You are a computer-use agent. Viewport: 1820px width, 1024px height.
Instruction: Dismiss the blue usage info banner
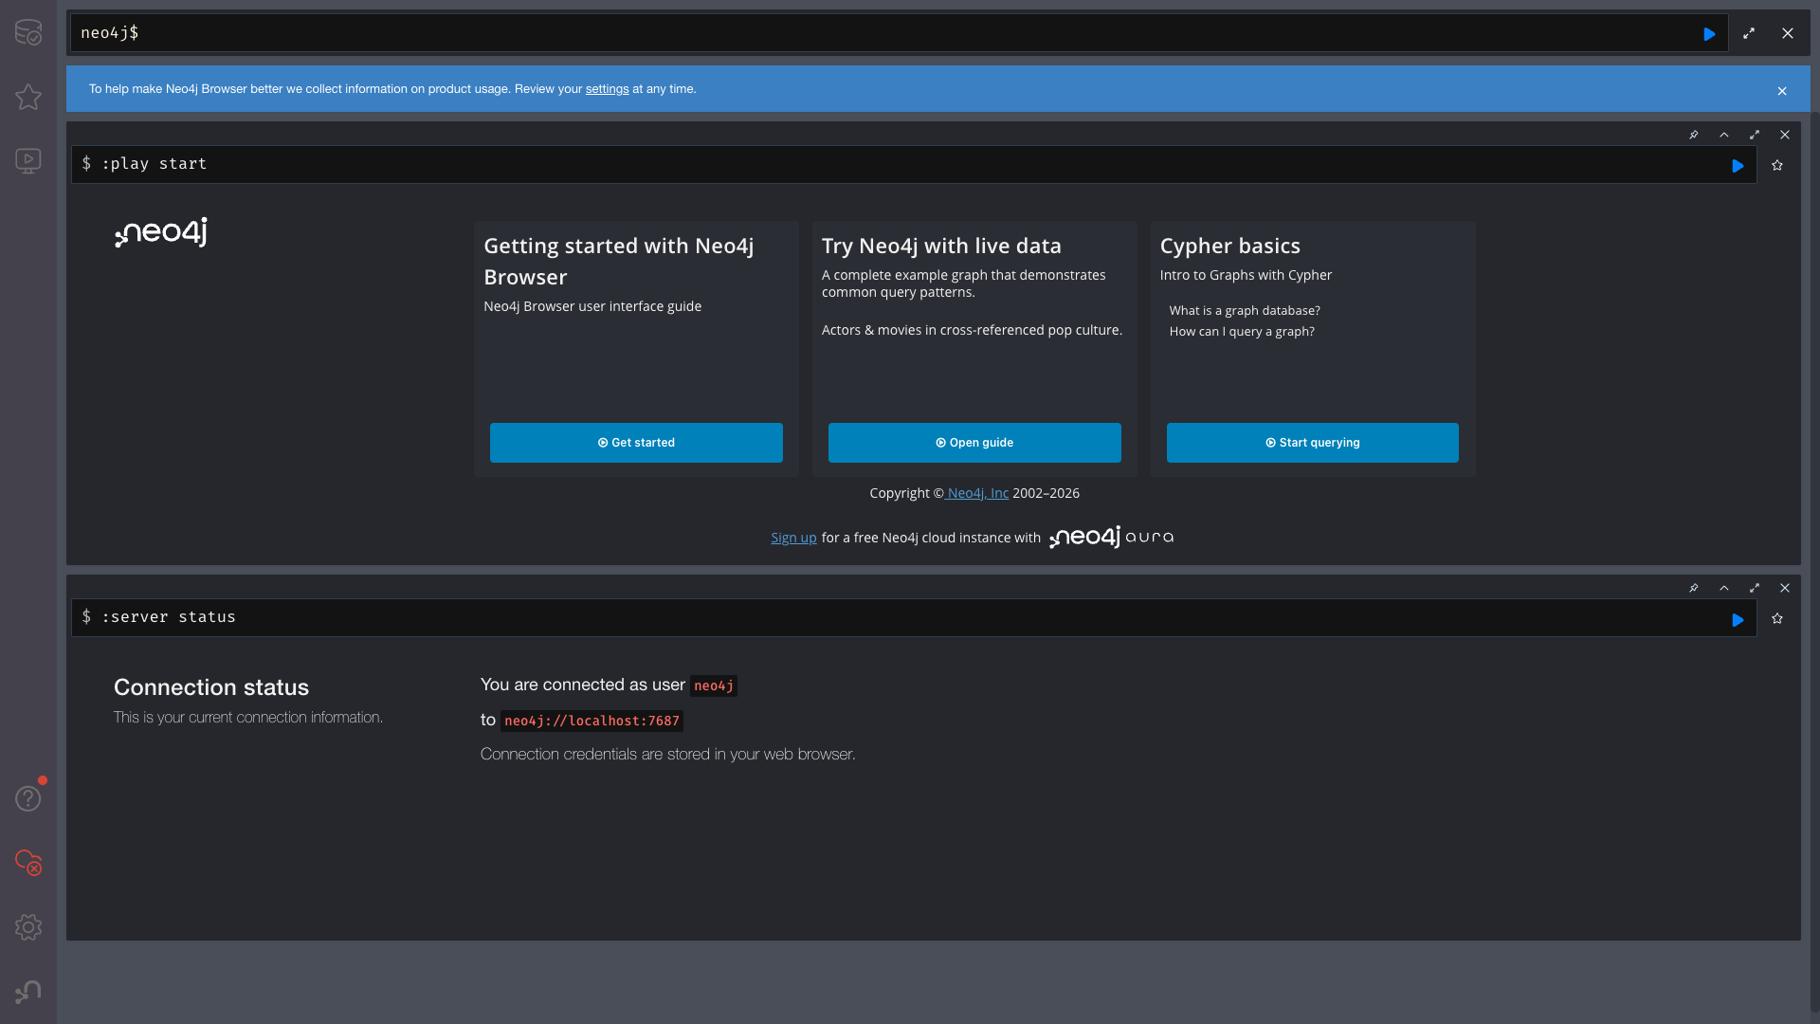coord(1782,91)
